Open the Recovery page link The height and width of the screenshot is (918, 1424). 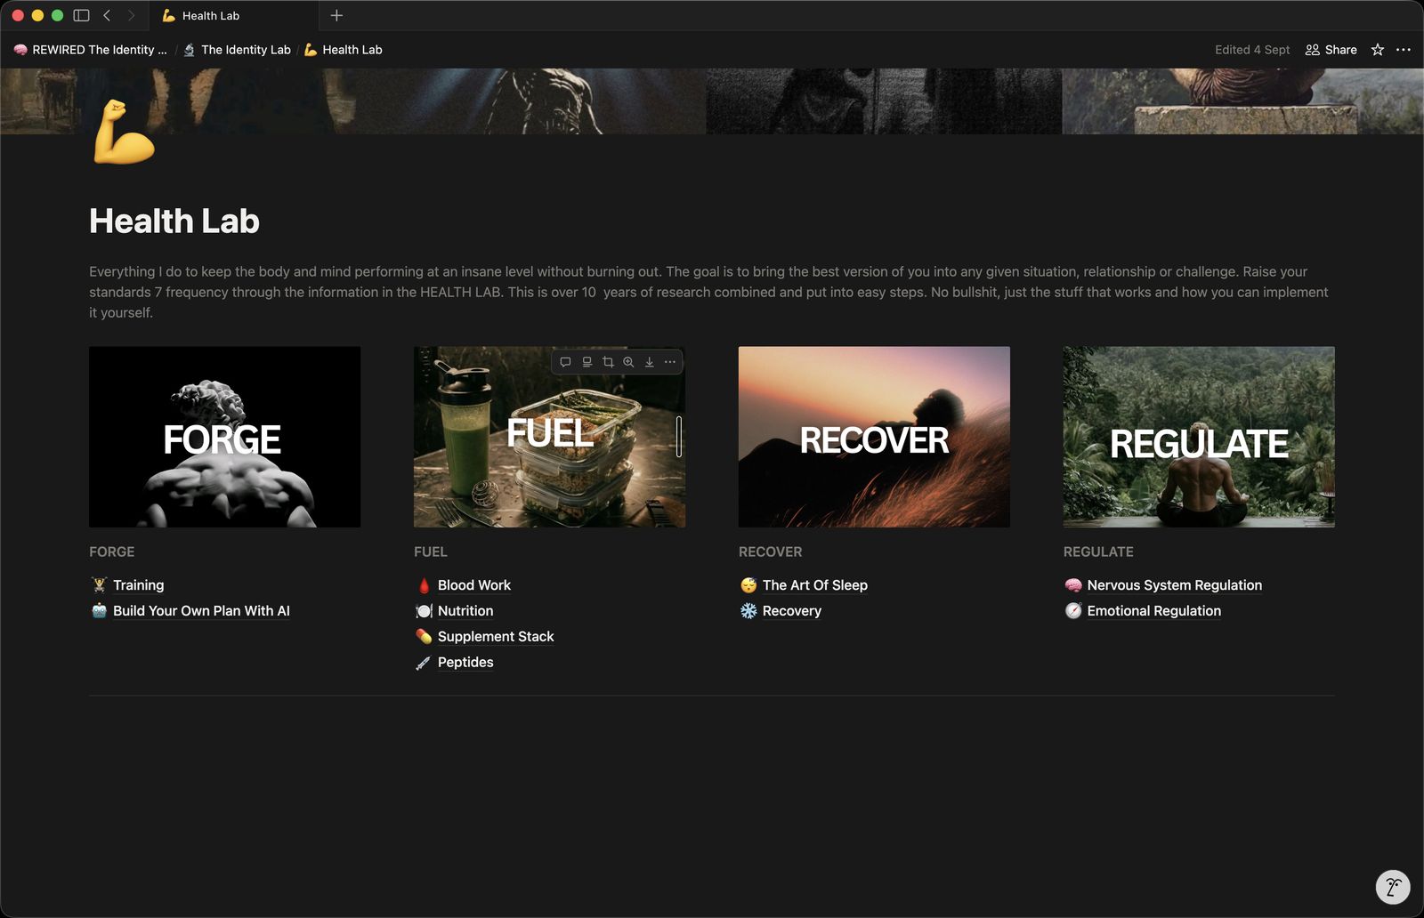(x=781, y=611)
